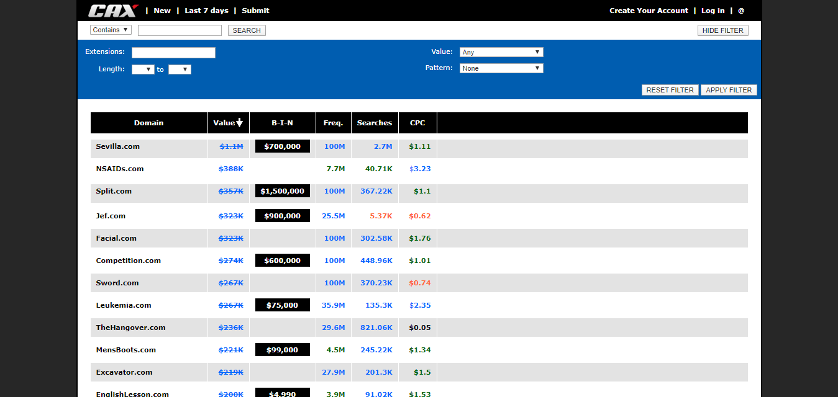Click the RESET FILTER button
Image resolution: width=838 pixels, height=397 pixels.
670,90
